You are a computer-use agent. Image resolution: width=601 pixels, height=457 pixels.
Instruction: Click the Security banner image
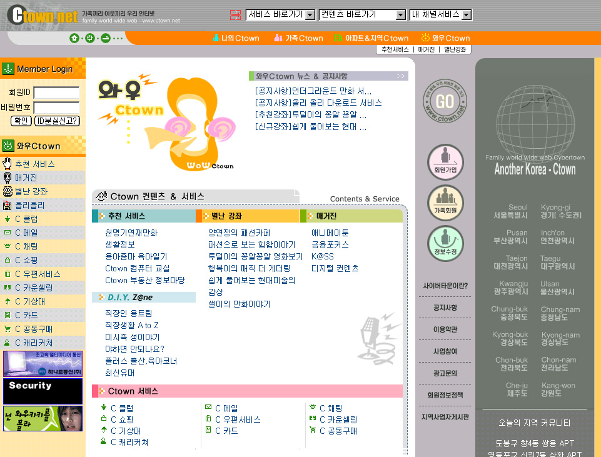tap(43, 391)
